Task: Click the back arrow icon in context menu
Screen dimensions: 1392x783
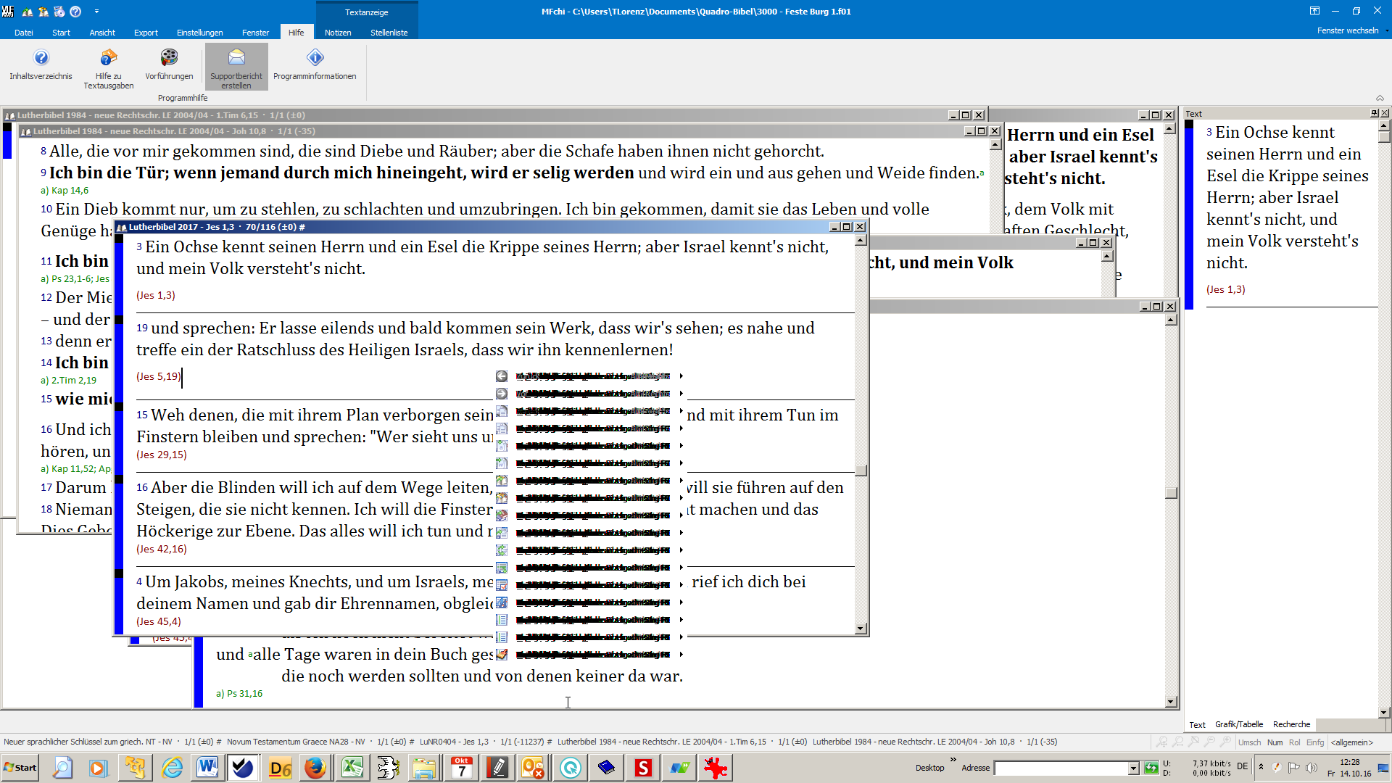Action: click(x=502, y=376)
